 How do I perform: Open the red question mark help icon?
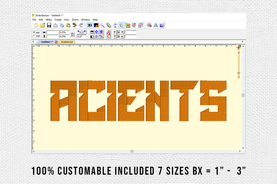(108, 34)
